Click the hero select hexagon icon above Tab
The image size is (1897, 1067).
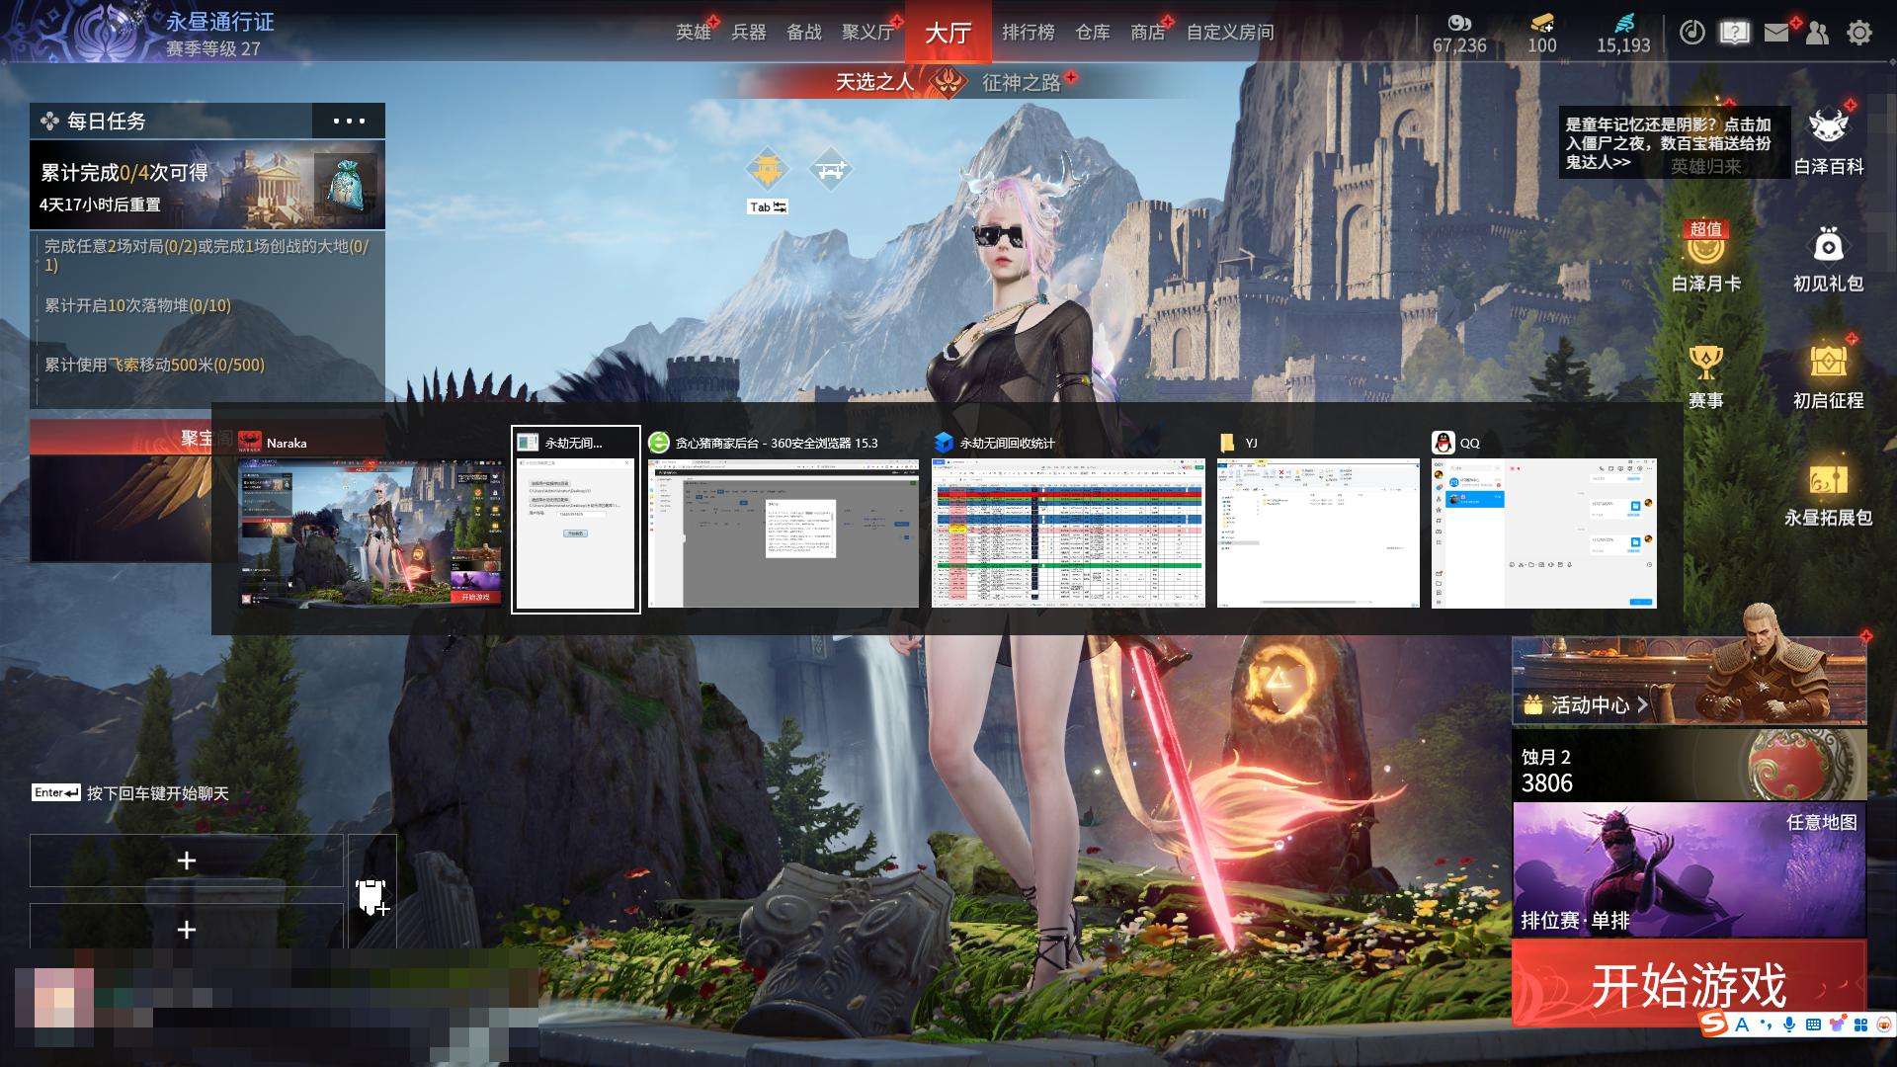(768, 170)
